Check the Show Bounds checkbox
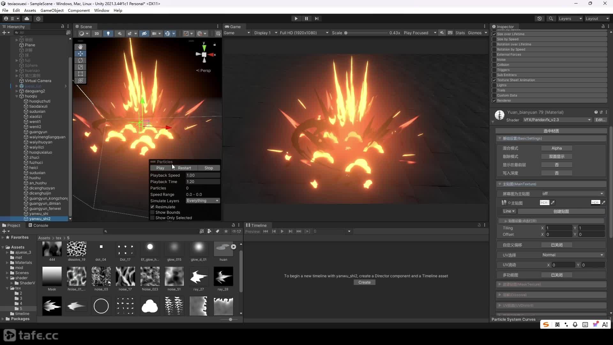The width and height of the screenshot is (613, 345). point(152,212)
